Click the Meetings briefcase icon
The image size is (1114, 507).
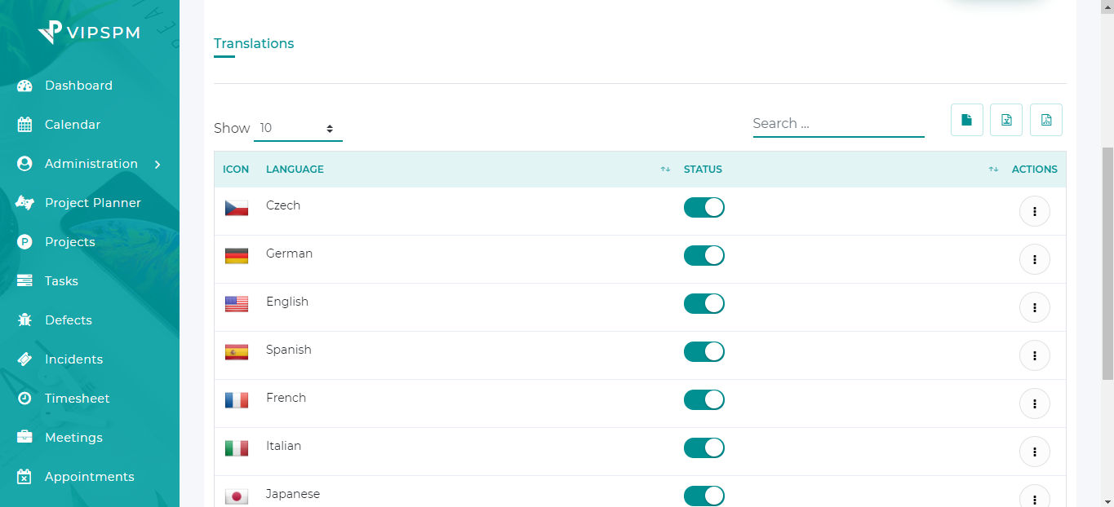coord(24,438)
